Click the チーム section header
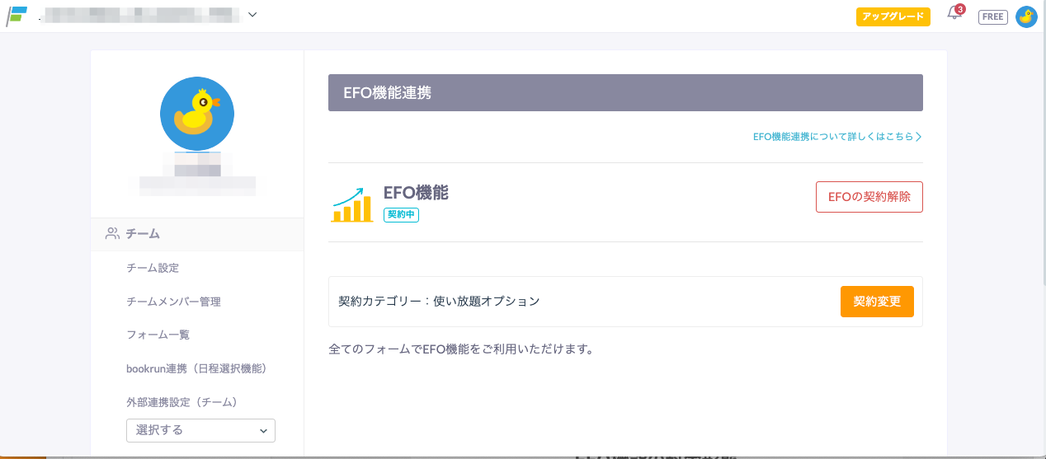The image size is (1046, 459). [143, 234]
